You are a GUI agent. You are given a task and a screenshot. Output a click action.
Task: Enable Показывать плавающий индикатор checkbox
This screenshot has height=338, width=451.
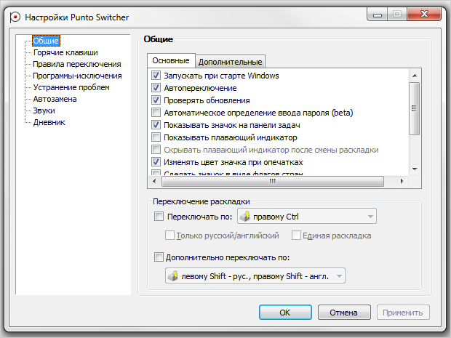[156, 137]
